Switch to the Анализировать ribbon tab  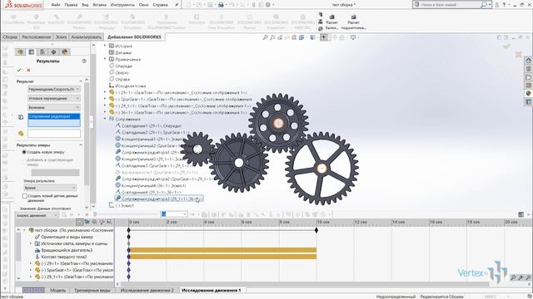(86, 37)
